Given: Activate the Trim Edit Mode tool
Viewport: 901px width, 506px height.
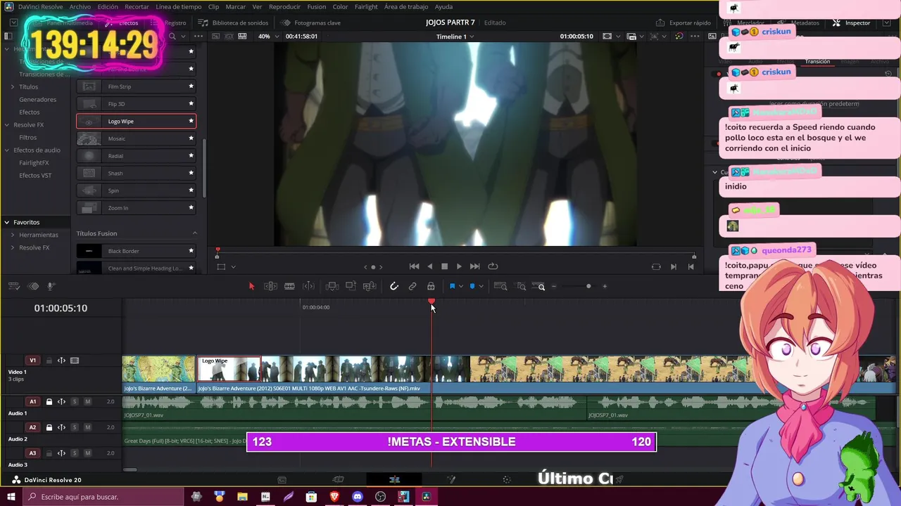Looking at the screenshot, I should pos(270,286).
